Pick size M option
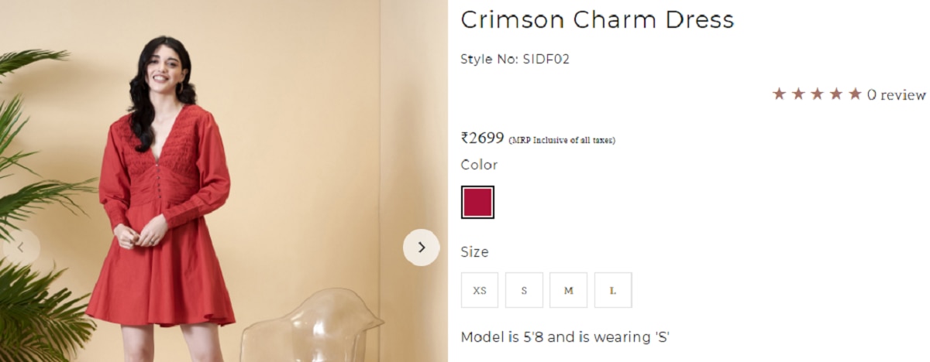 (x=568, y=290)
